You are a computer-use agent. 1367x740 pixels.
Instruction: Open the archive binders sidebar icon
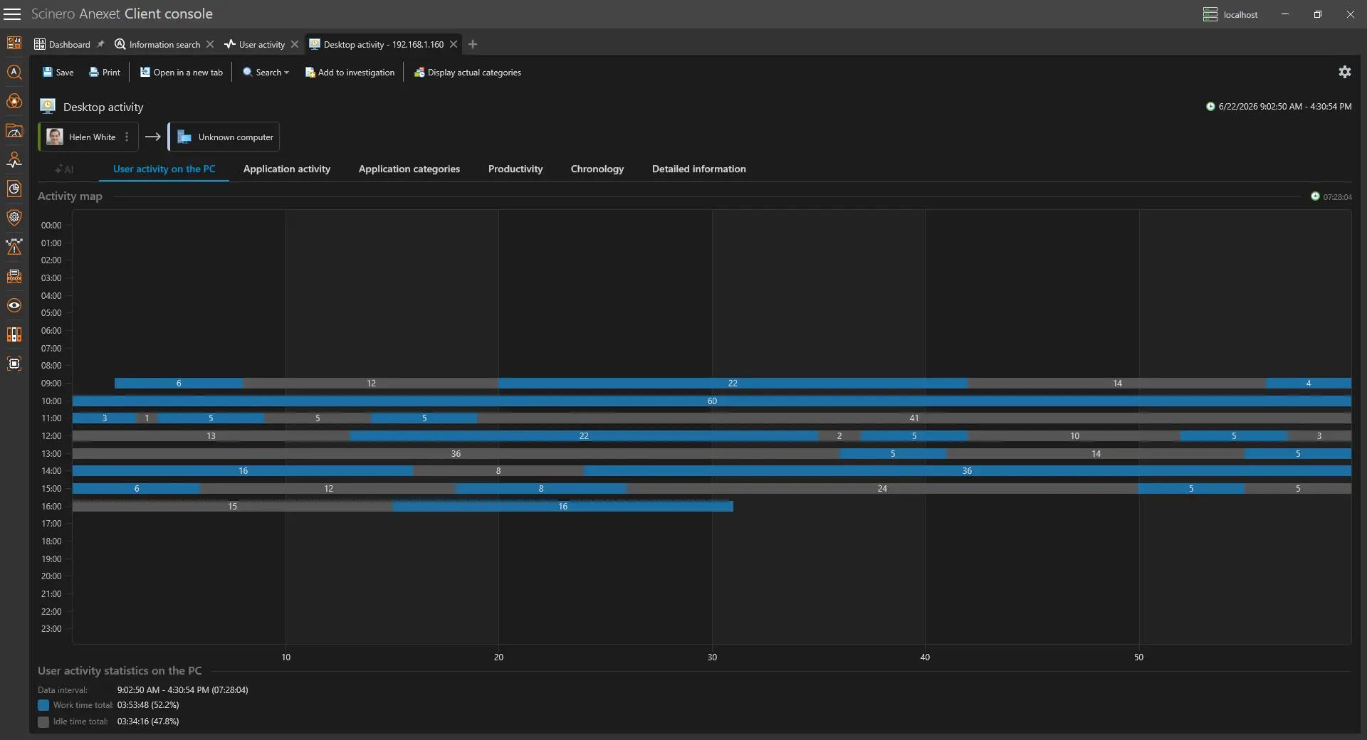[14, 334]
